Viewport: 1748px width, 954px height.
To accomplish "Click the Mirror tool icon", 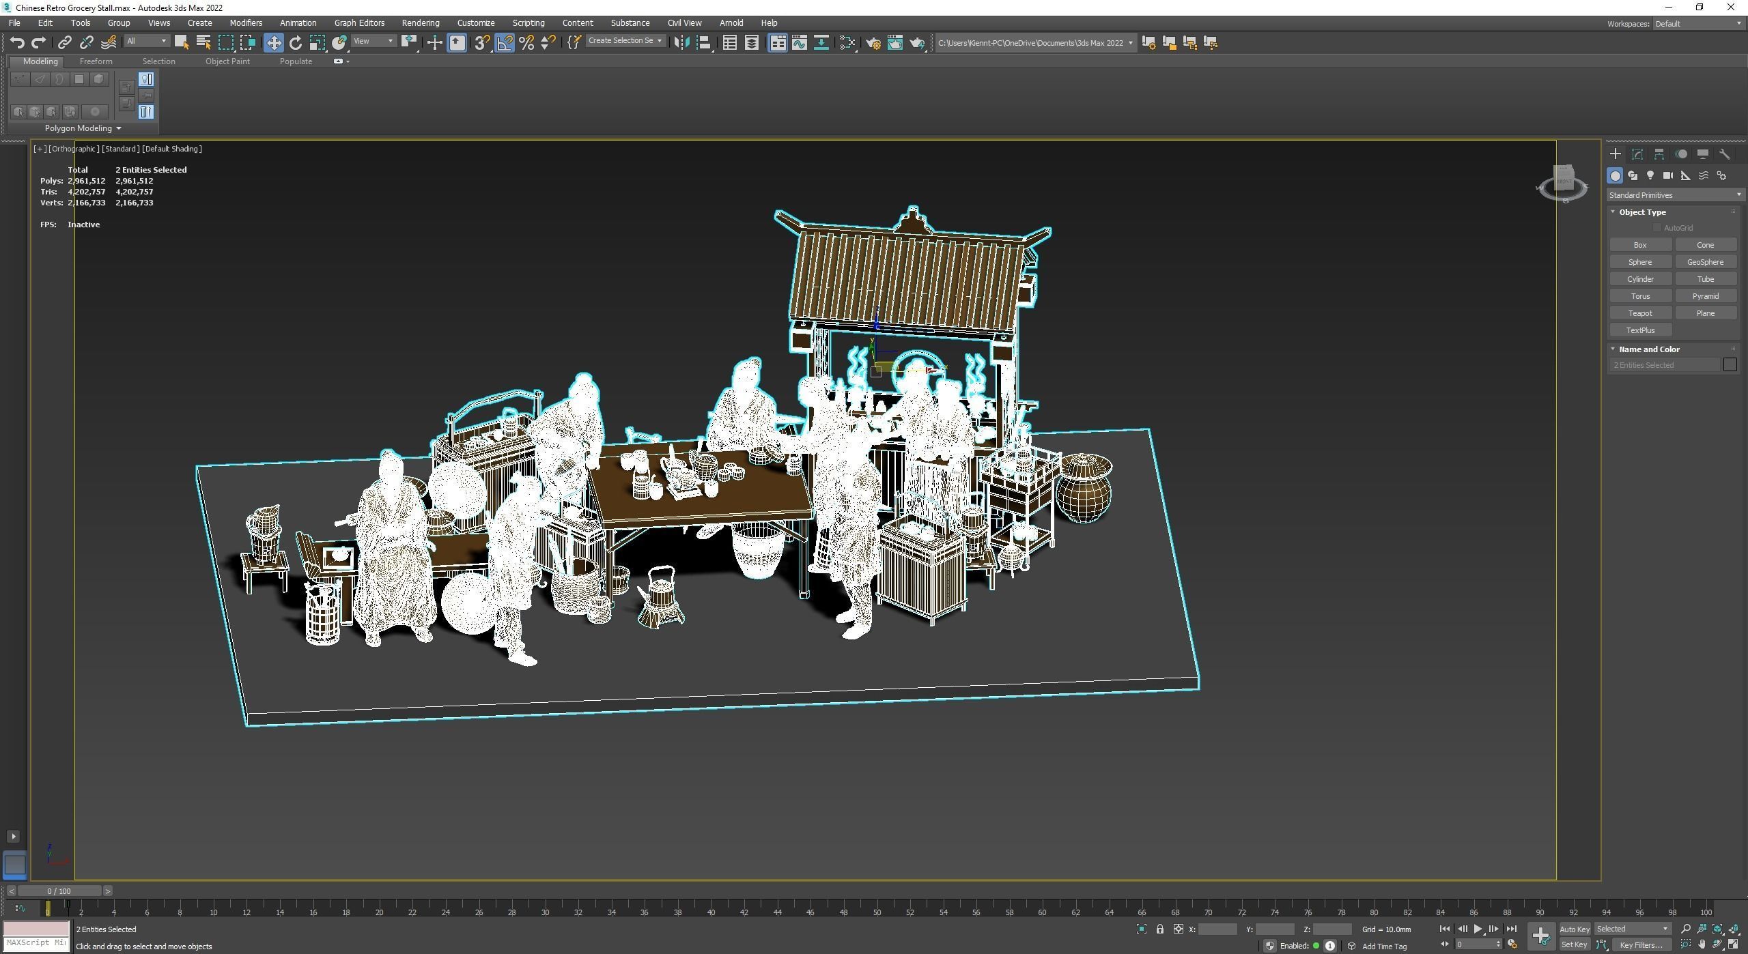I will pyautogui.click(x=681, y=43).
